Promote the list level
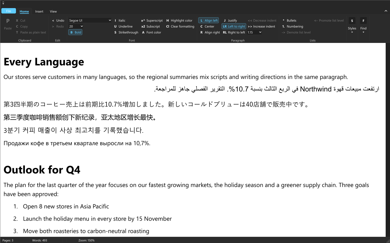This screenshot has height=243, width=390. click(x=329, y=21)
